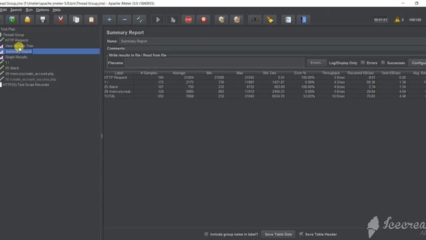Sort by the Average column header
The image size is (426, 240).
(x=179, y=73)
